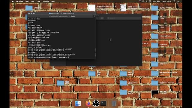Click the Search field in the window behind Terminal
Screen dimensions: 192x108
click(x=124, y=18)
